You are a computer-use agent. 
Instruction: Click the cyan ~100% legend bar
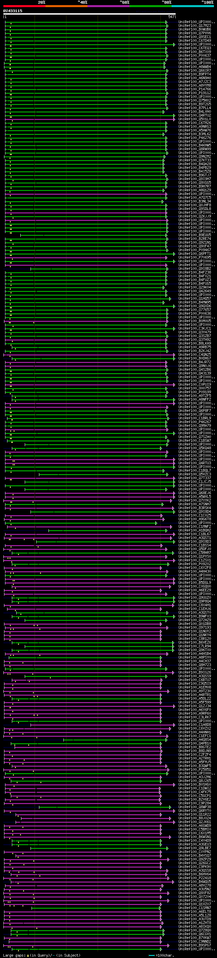click(193, 6)
